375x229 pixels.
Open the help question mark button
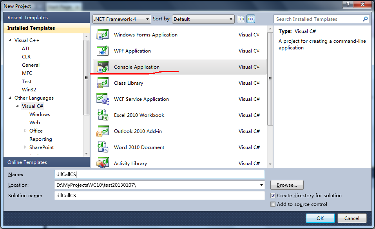[x=348, y=4]
